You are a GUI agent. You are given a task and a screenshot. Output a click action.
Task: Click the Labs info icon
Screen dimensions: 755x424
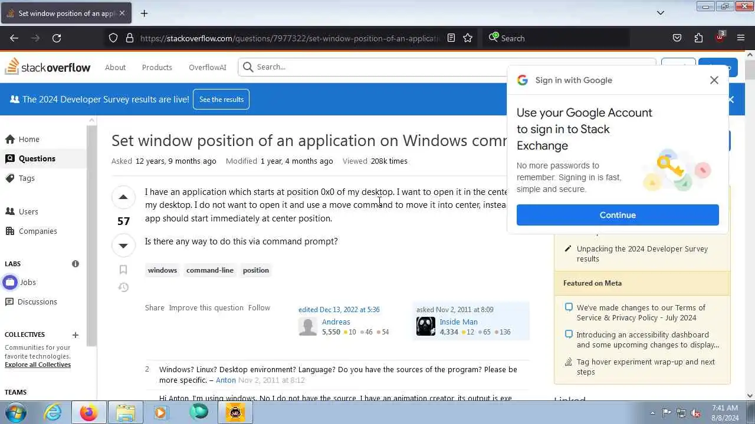[75, 264]
